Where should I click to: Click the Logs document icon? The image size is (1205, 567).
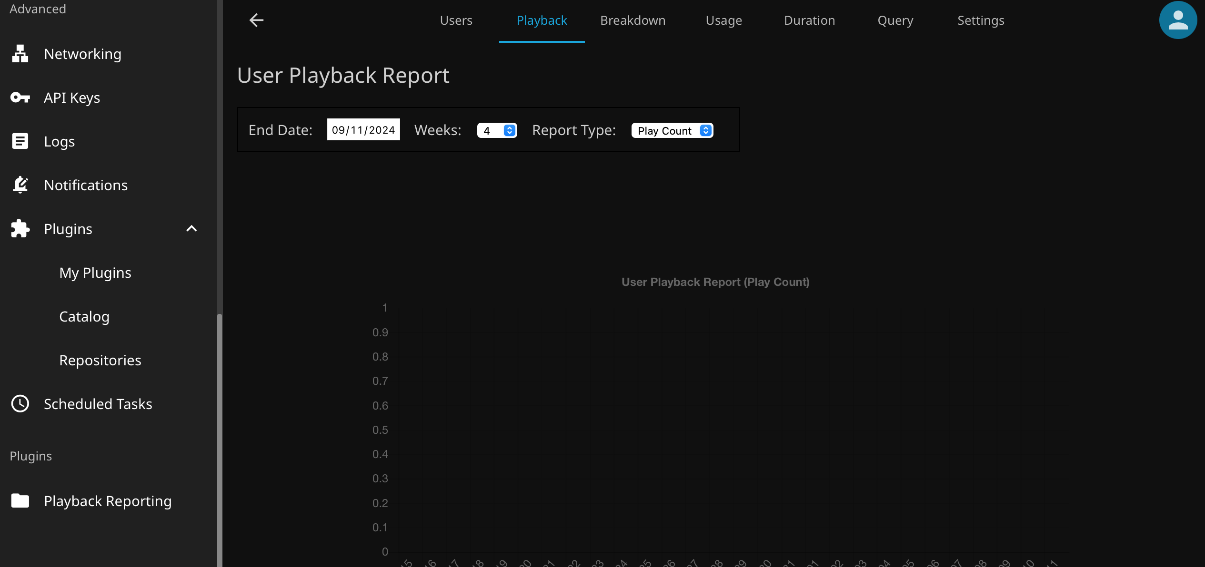(x=20, y=141)
